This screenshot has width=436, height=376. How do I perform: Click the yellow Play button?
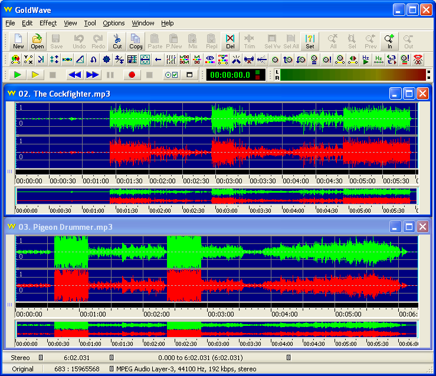coord(35,75)
